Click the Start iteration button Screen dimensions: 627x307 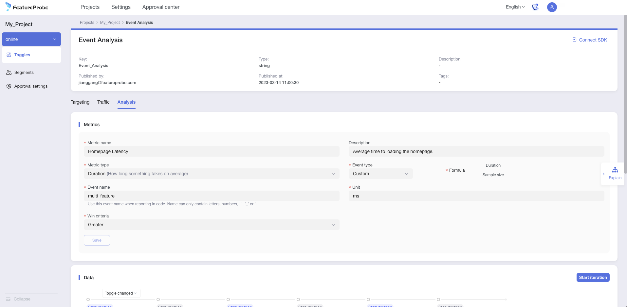coord(593,277)
